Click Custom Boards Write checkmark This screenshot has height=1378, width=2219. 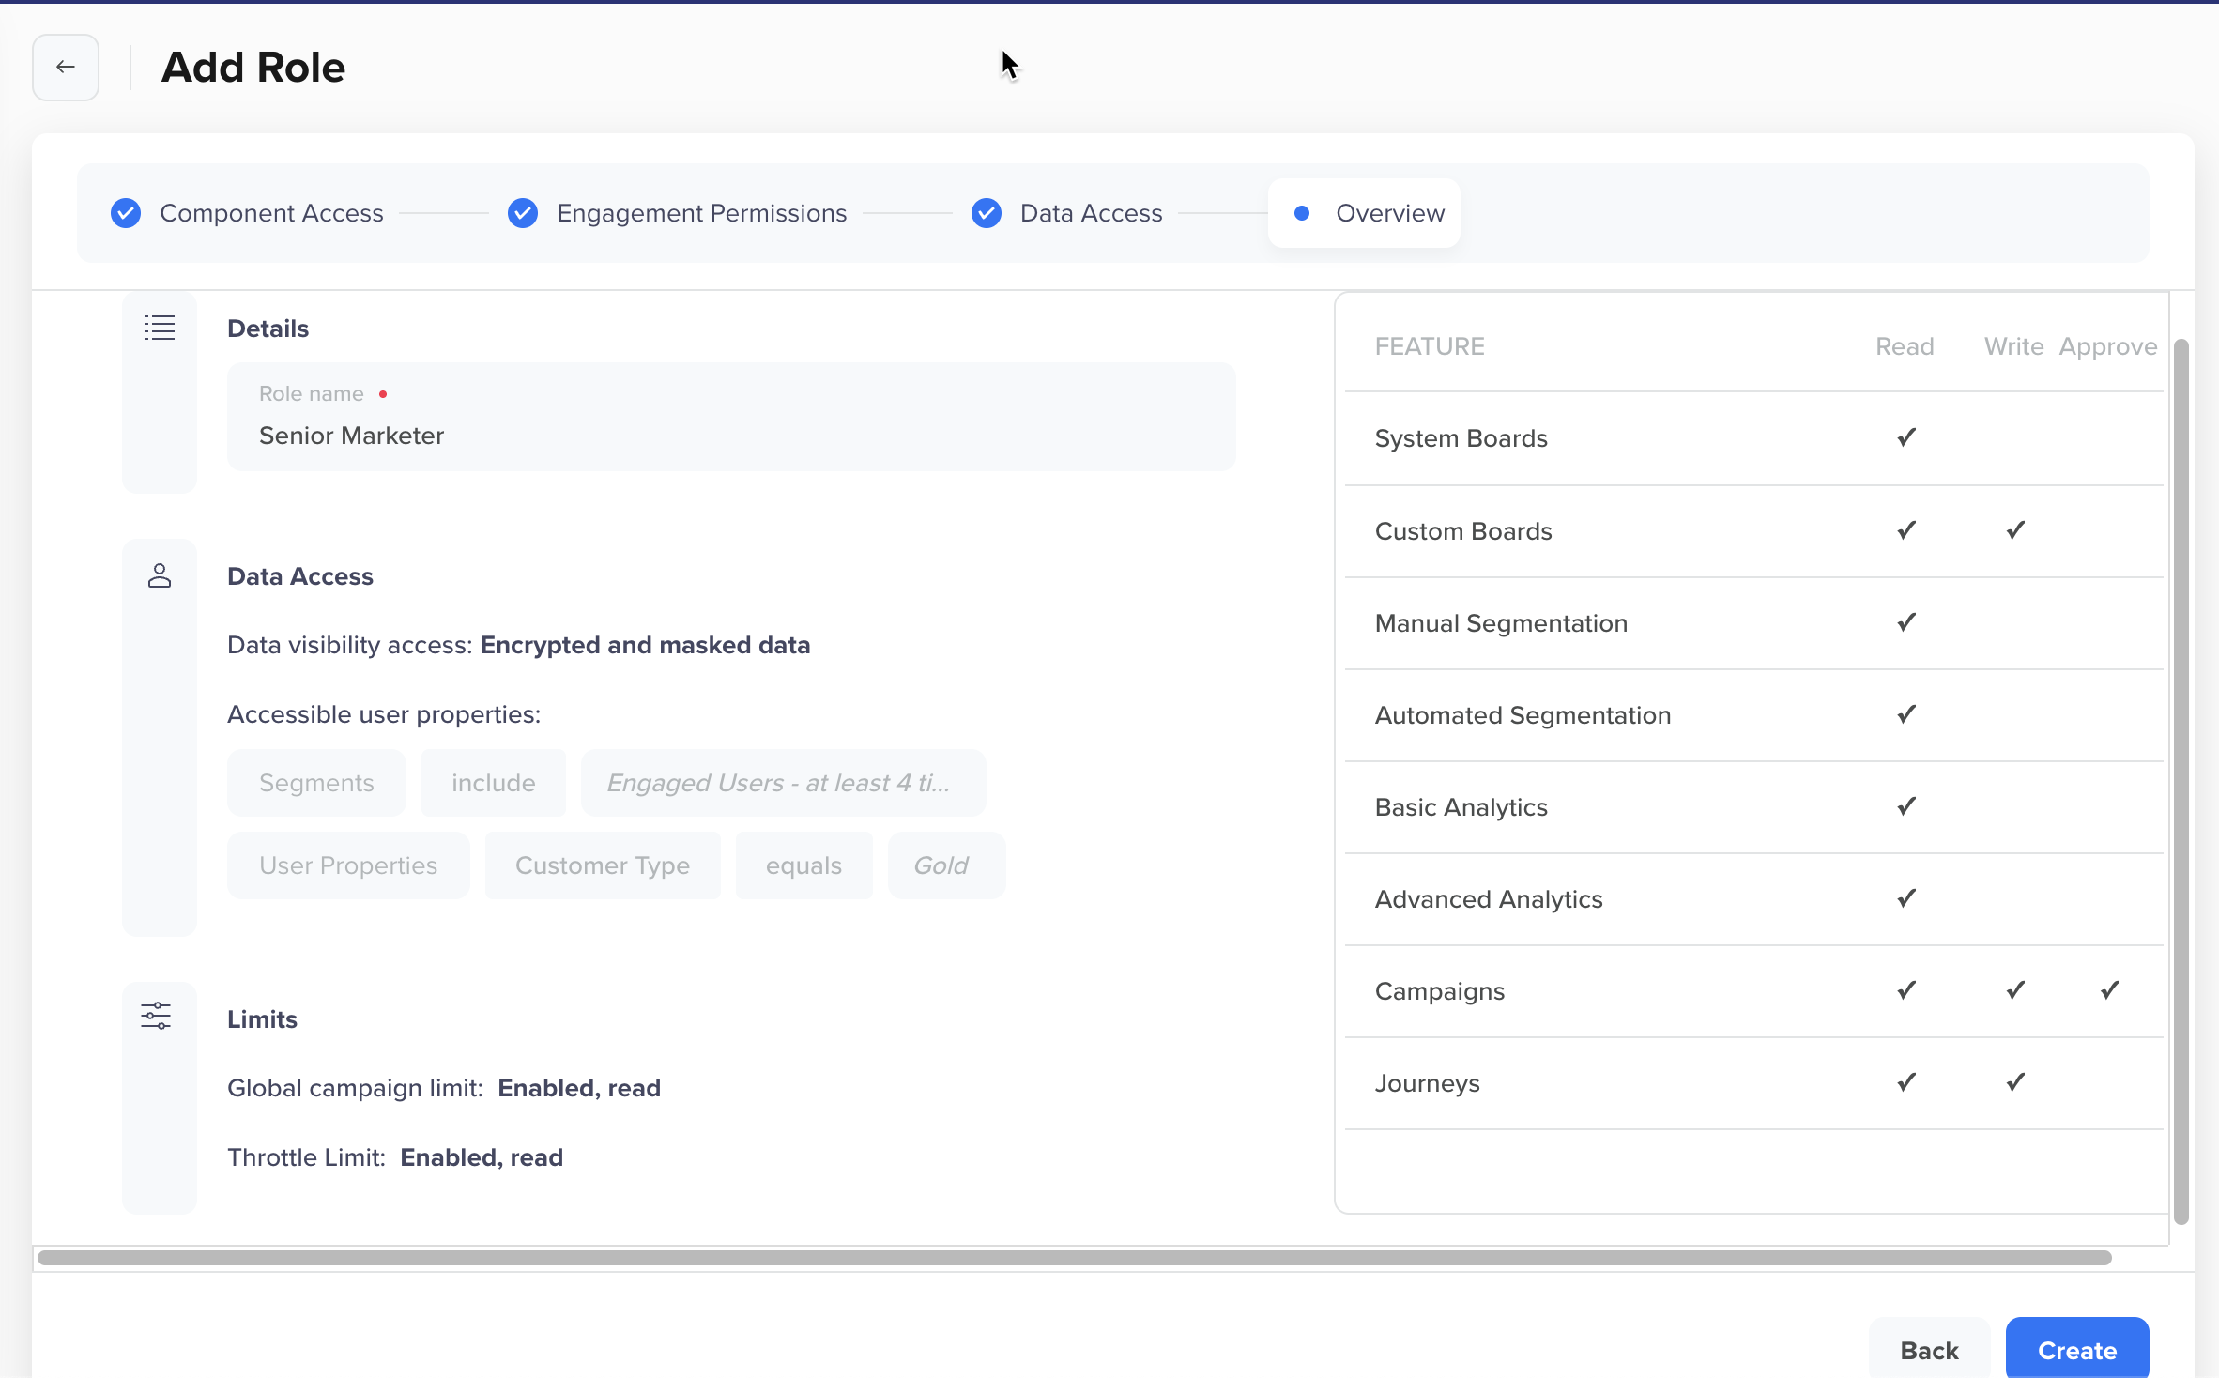[2015, 530]
